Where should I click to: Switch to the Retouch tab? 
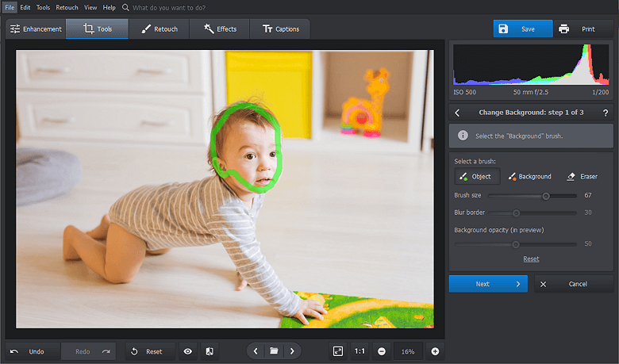tap(160, 29)
